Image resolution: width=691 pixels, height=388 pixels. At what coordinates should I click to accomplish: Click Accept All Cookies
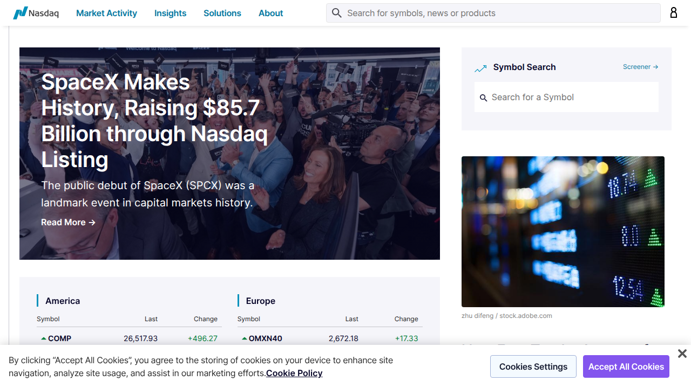point(626,366)
